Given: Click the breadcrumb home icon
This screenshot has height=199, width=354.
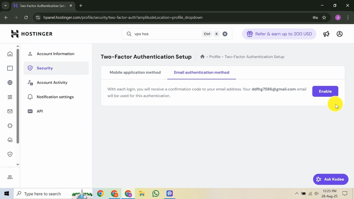Looking at the screenshot, I should click(x=202, y=57).
